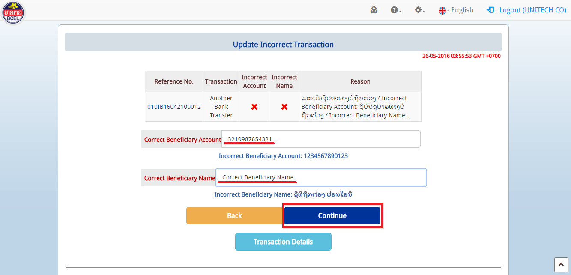Focus the Correct Beneficiary Account field
This screenshot has height=275, width=571.
click(x=321, y=139)
